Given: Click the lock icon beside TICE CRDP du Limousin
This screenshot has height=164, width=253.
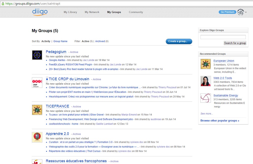Looking at the screenshot, I should click(x=47, y=79).
